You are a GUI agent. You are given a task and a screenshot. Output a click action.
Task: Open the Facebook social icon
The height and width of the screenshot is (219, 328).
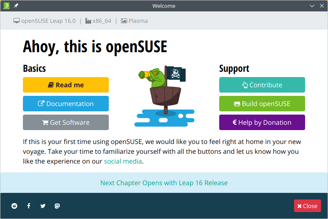click(29, 206)
